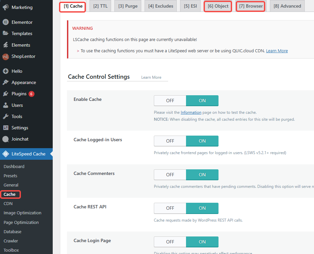Turn off Enable Cache
The image size is (314, 254).
(x=170, y=101)
